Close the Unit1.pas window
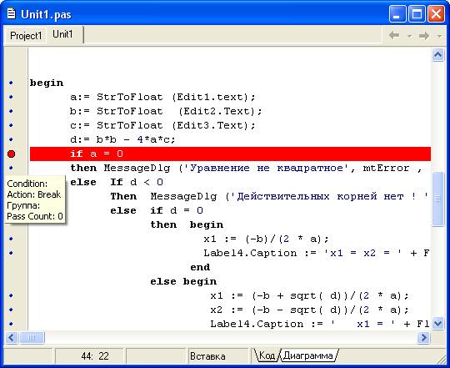The width and height of the screenshot is (450, 368). pyautogui.click(x=436, y=13)
